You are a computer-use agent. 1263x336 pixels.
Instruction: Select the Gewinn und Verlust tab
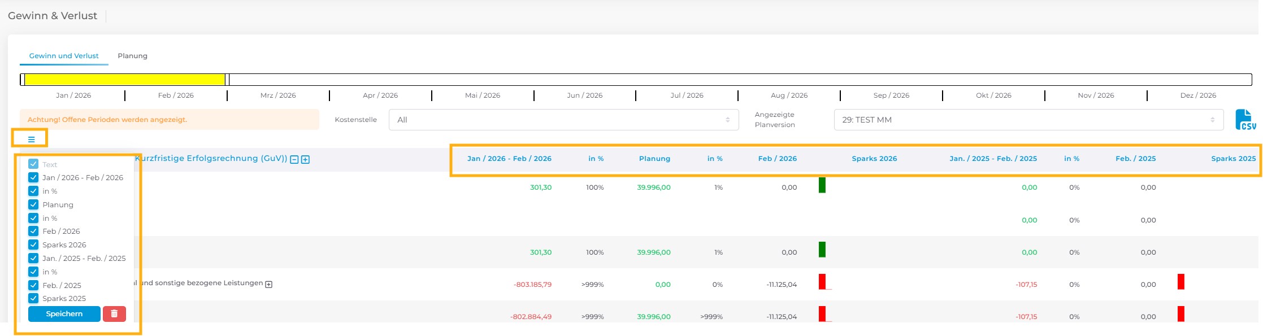click(x=64, y=56)
